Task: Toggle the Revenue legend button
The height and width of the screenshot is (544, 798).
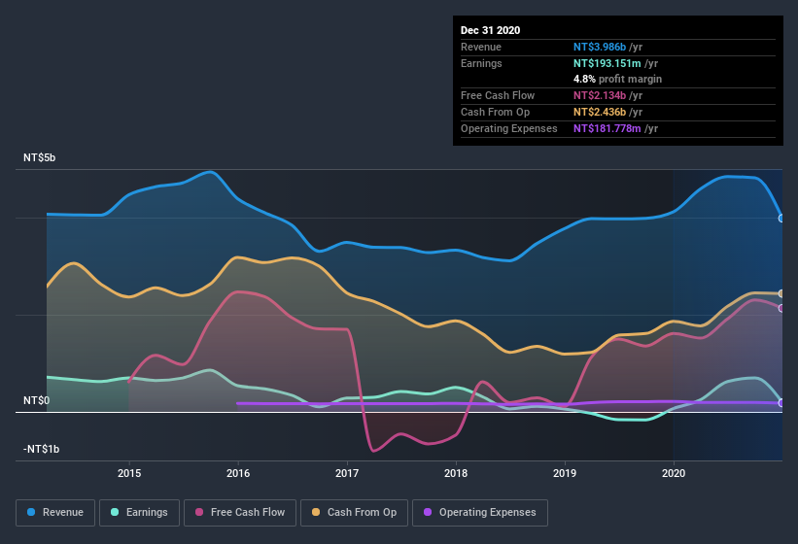Action: pyautogui.click(x=55, y=513)
